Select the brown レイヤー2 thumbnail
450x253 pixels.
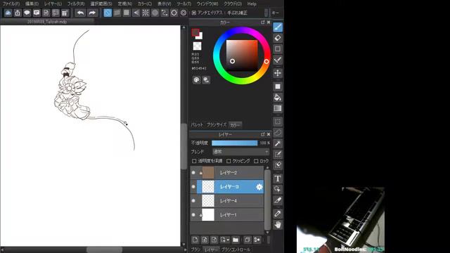coord(208,173)
